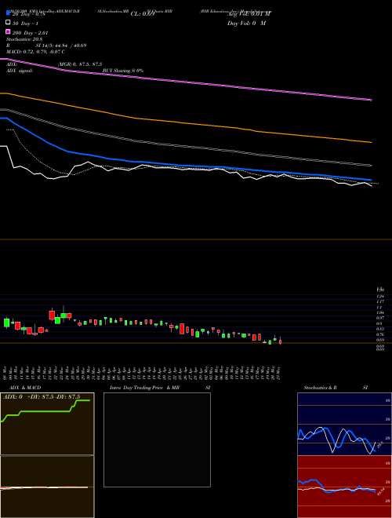The height and width of the screenshot is (518, 392).
Task: Click the white 50 Day legend swatch
Action: pyautogui.click(x=9, y=23)
